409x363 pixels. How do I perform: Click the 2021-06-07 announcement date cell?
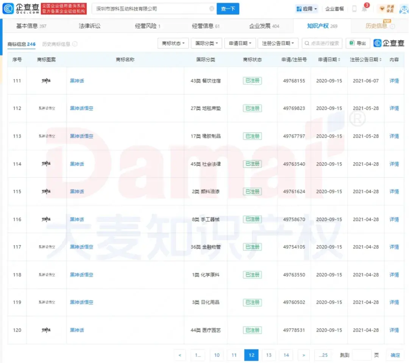pos(366,81)
